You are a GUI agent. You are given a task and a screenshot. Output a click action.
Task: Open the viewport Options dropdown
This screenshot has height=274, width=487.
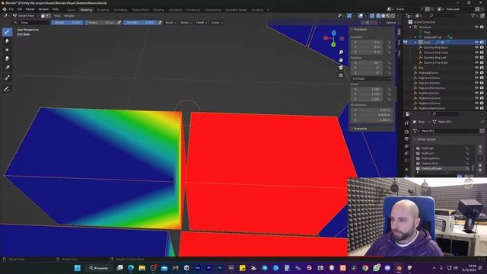click(392, 23)
